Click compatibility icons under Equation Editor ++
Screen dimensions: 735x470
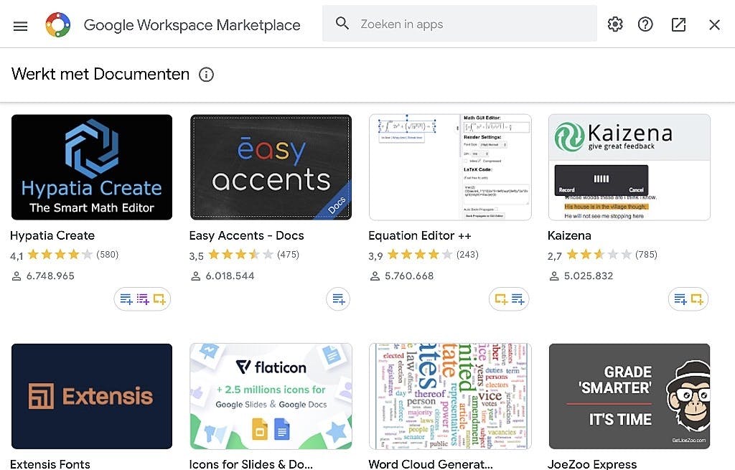(509, 299)
